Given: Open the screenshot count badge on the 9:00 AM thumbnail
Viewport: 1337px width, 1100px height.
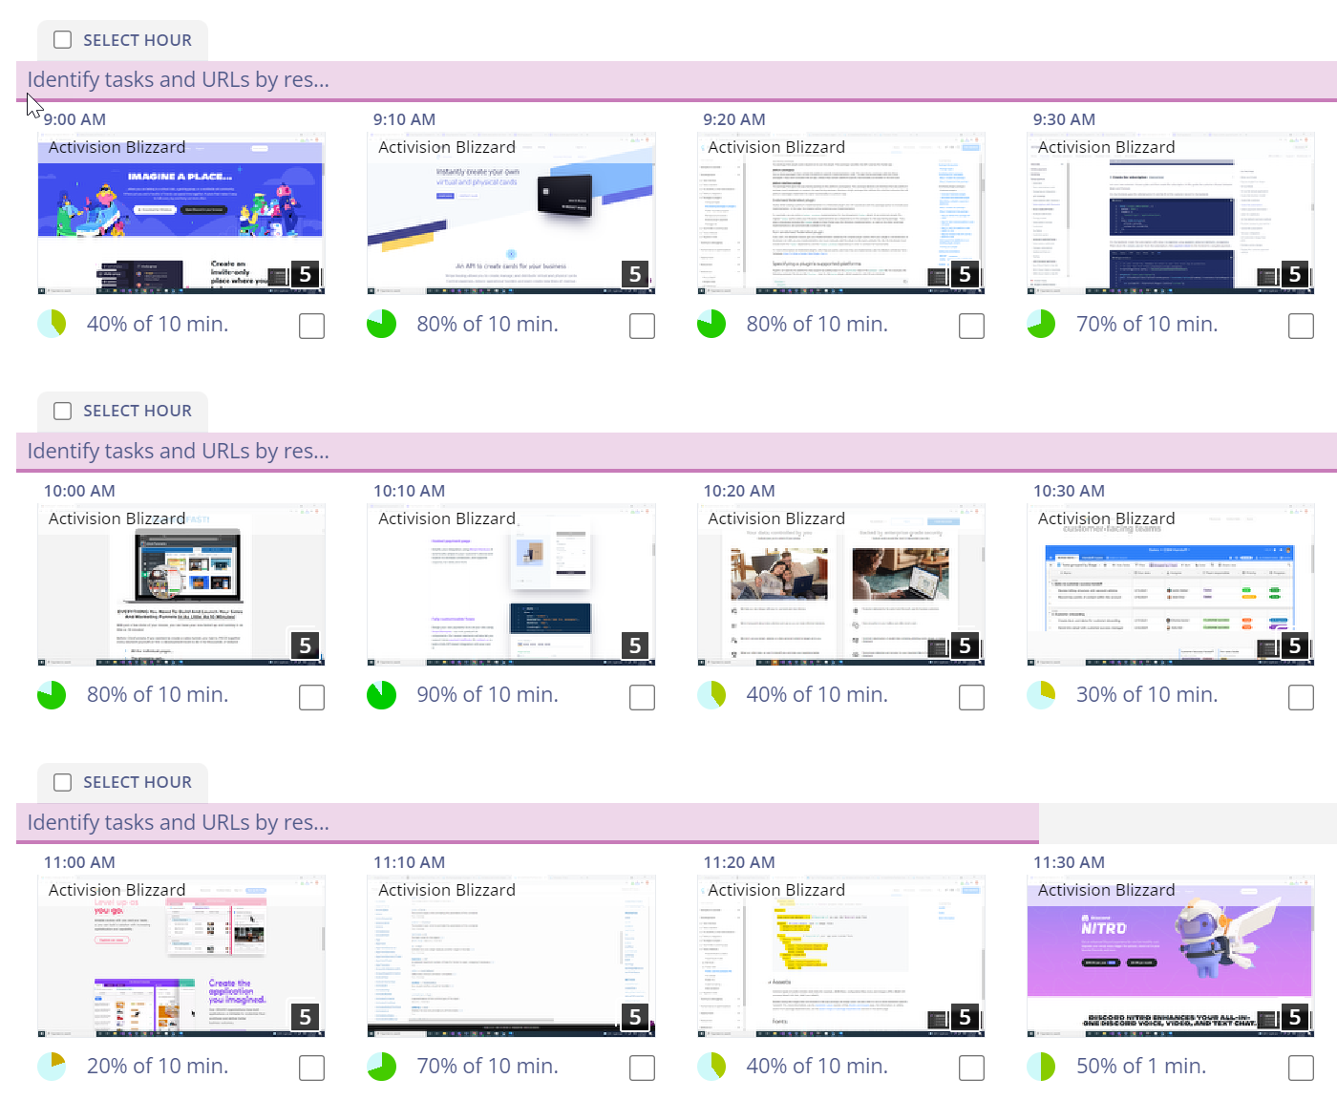Looking at the screenshot, I should [306, 275].
